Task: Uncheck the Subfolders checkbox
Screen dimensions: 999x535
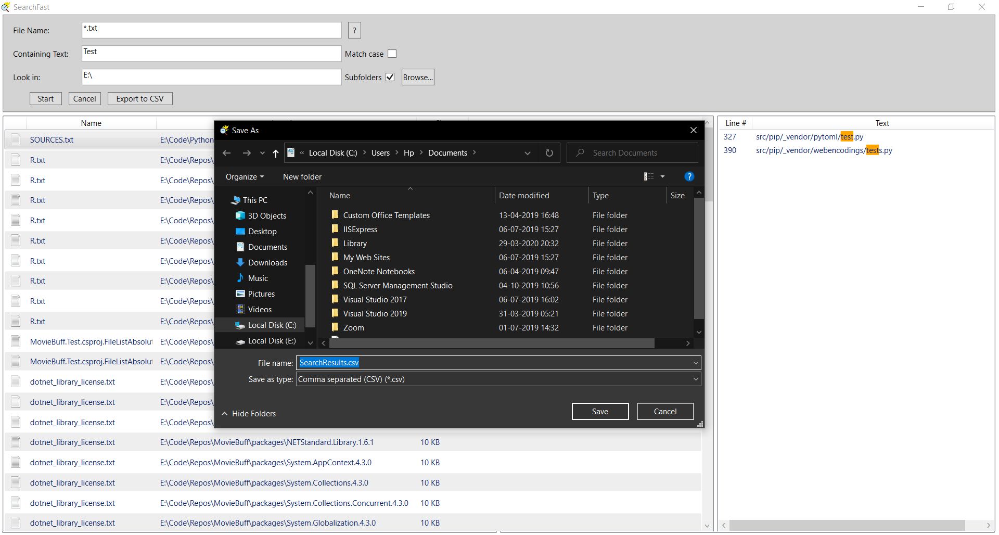Action: tap(390, 78)
